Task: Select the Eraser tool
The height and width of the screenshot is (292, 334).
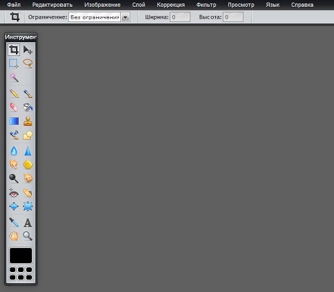Action: click(x=14, y=107)
